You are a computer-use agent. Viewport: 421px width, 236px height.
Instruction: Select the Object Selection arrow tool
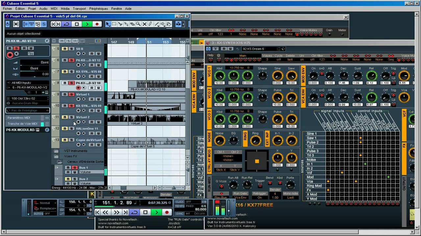pyautogui.click(x=108, y=24)
